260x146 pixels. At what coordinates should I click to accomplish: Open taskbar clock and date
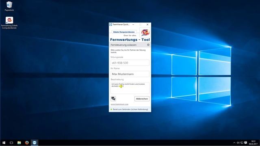pyautogui.click(x=253, y=143)
